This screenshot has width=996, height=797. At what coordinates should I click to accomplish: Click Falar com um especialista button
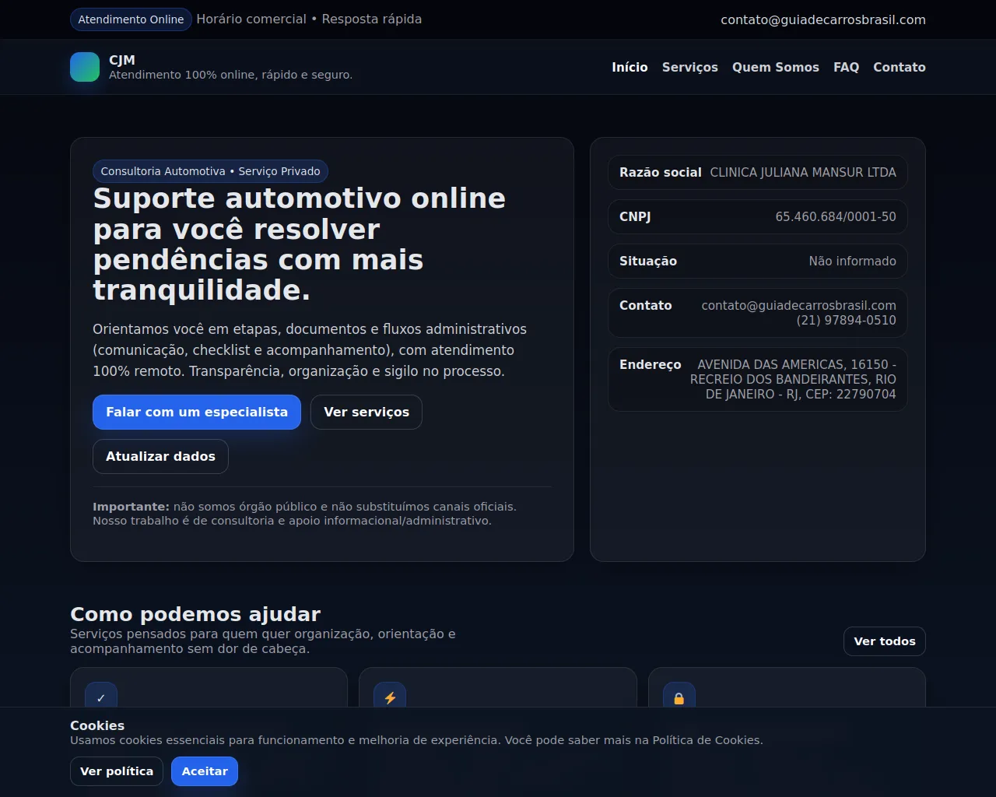point(197,412)
